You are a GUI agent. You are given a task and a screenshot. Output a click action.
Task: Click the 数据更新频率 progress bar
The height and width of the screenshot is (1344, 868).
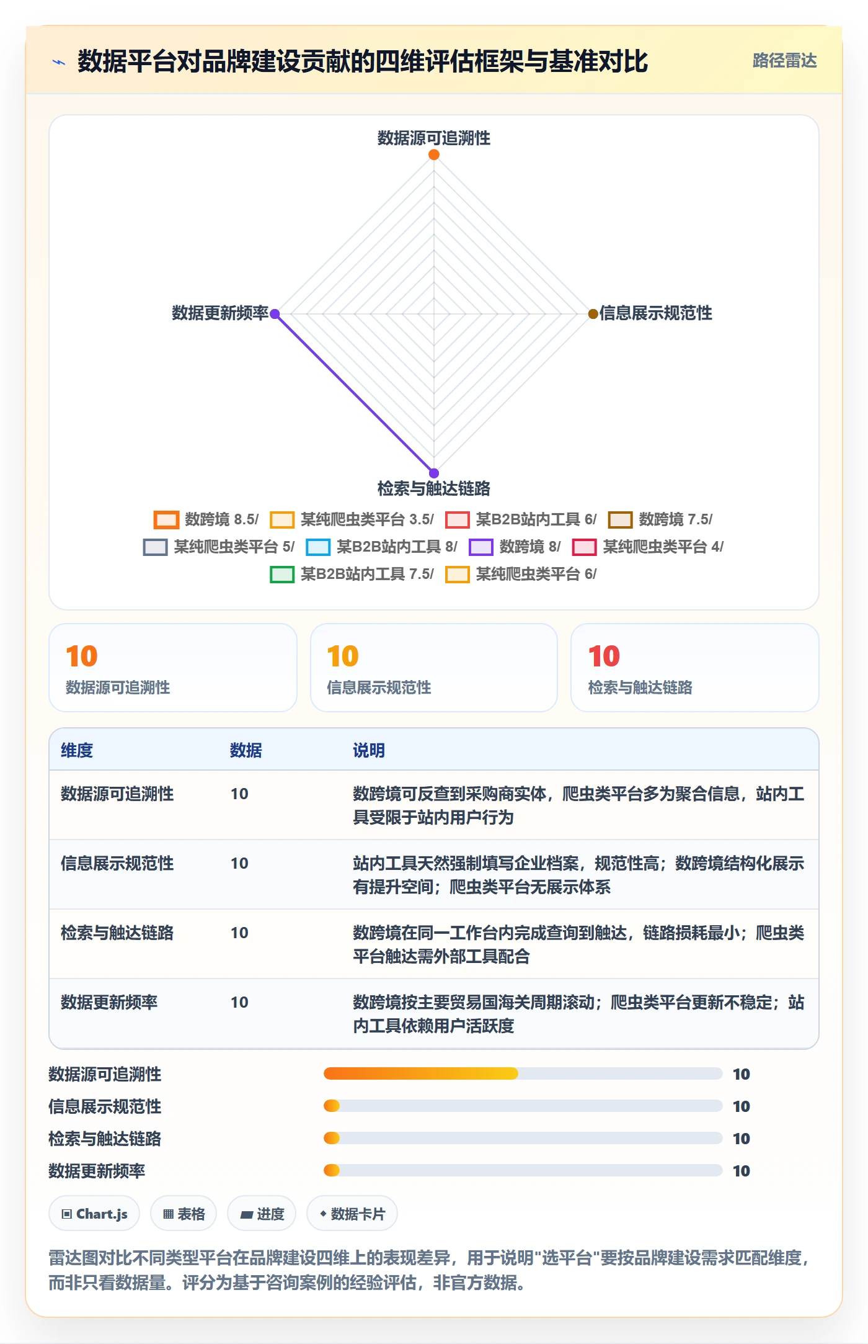point(523,1170)
